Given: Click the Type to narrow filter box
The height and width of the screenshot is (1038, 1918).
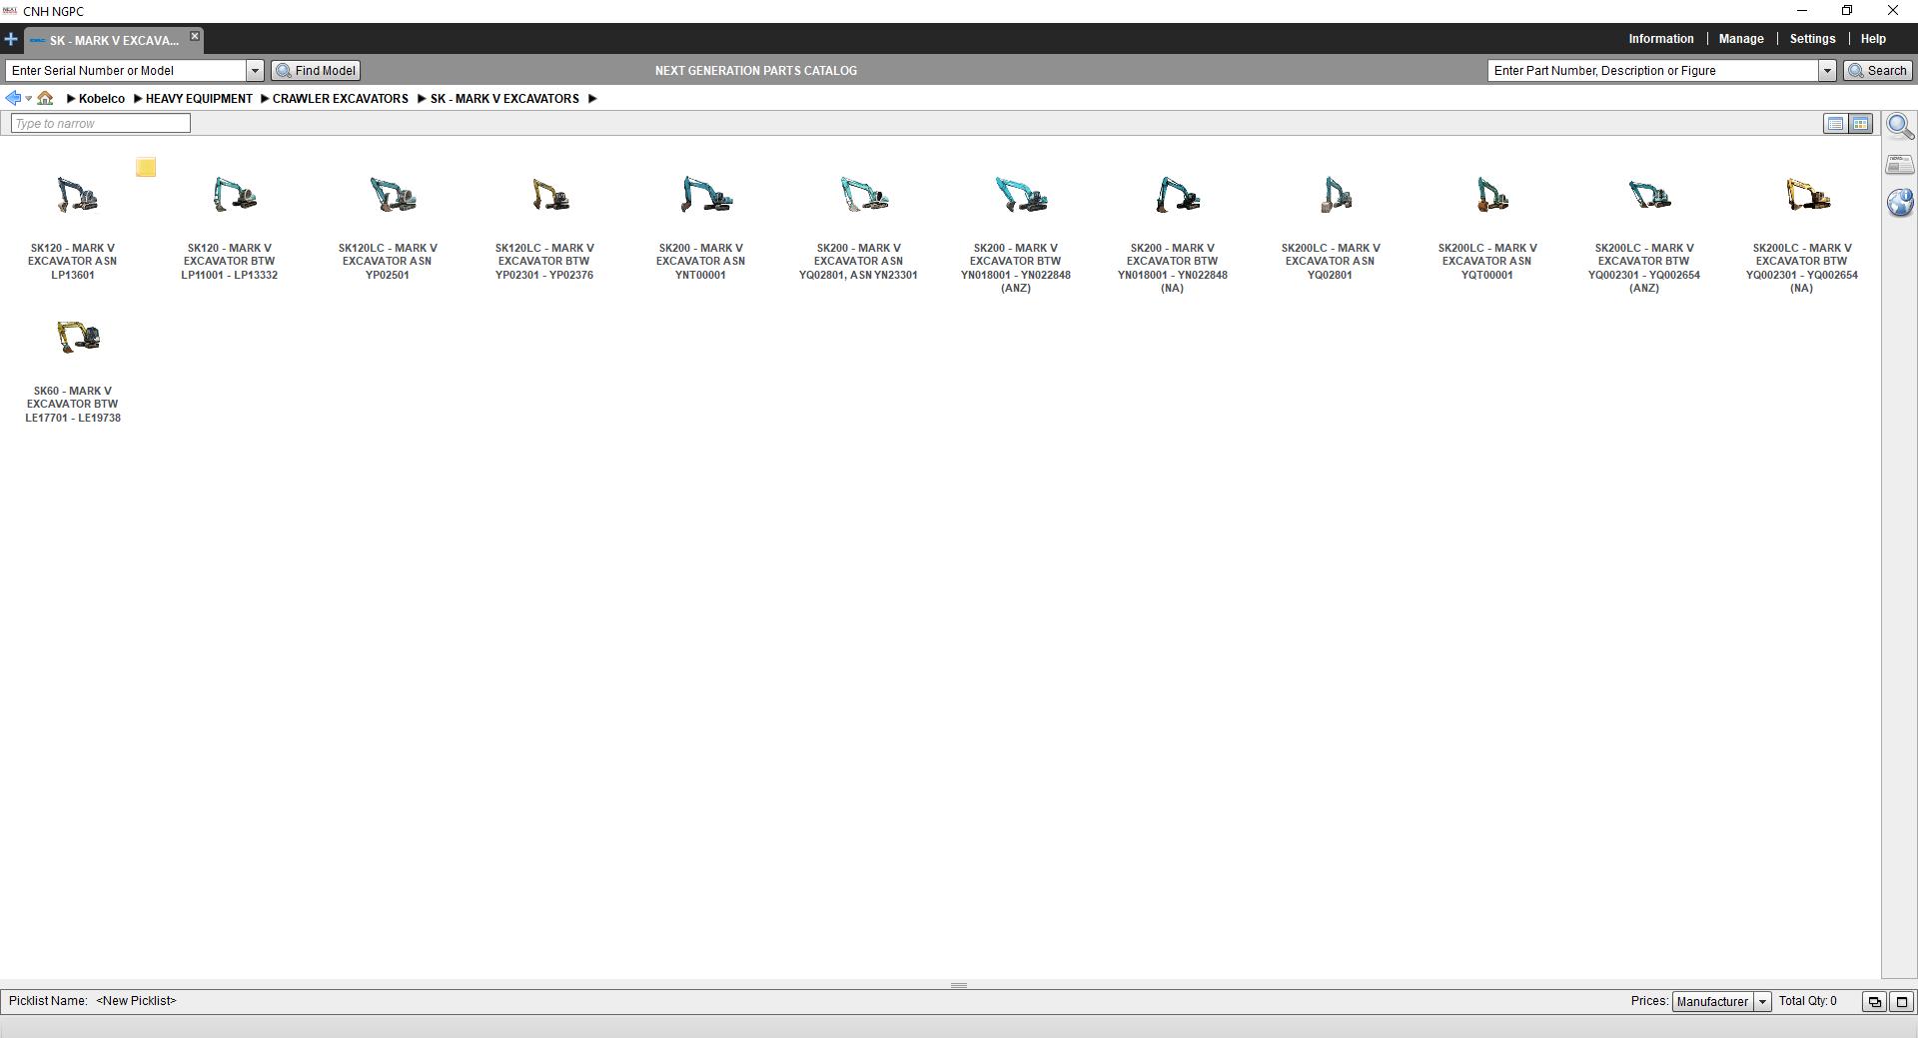Looking at the screenshot, I should pyautogui.click(x=100, y=124).
